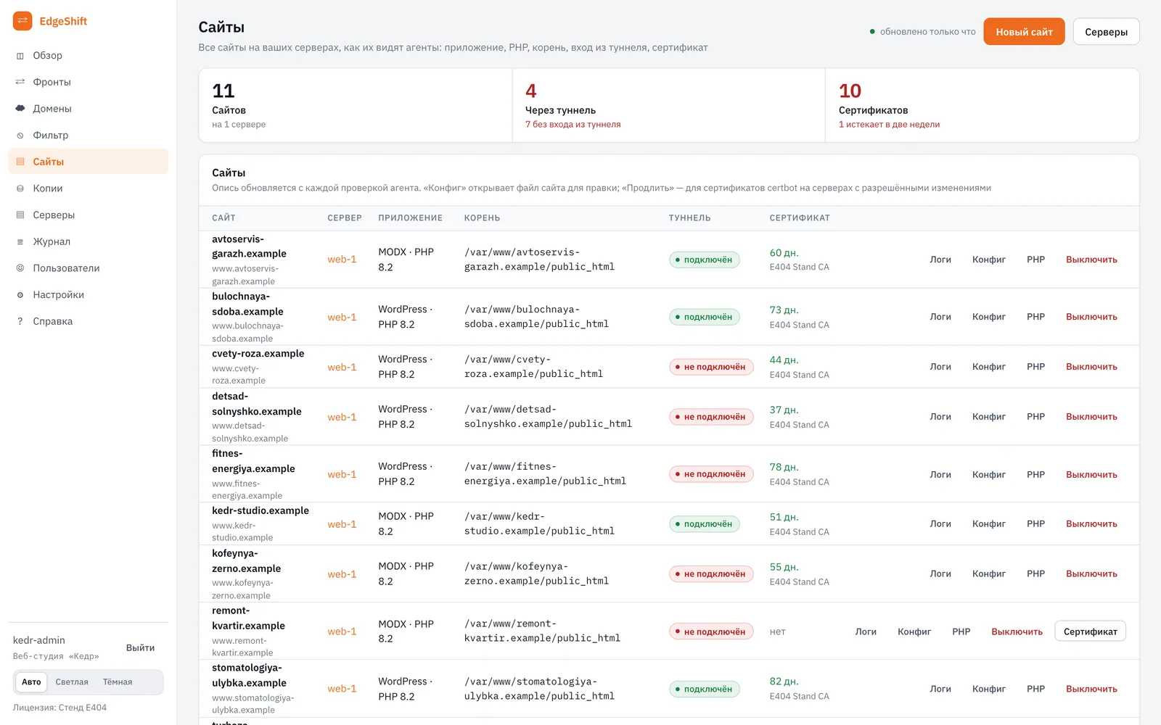This screenshot has width=1161, height=725.
Task: Open web-1 server link for kedr-studio.example
Action: click(342, 524)
